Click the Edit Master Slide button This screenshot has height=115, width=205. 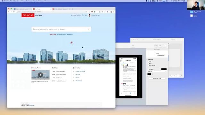pos(157,79)
